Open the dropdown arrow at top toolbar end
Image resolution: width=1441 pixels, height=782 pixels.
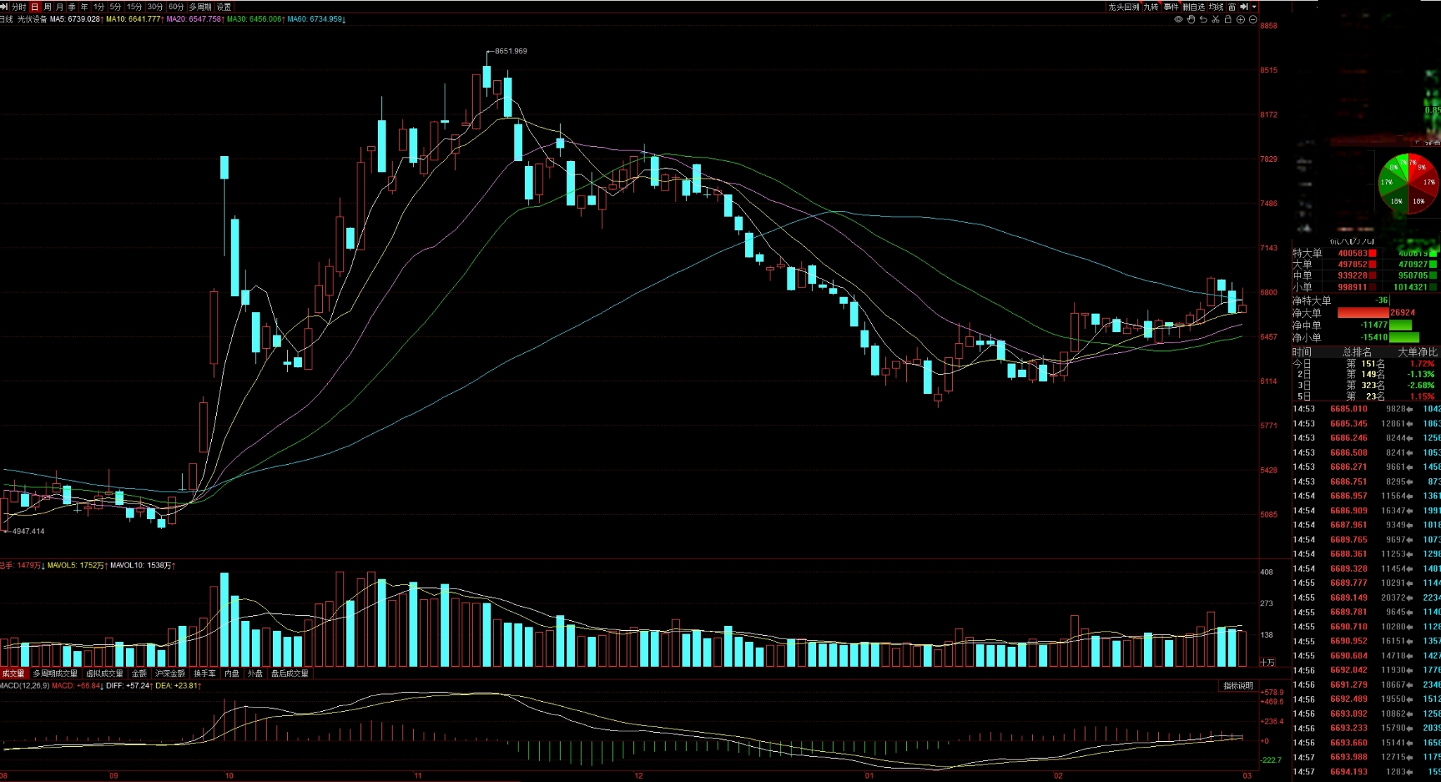[1254, 7]
